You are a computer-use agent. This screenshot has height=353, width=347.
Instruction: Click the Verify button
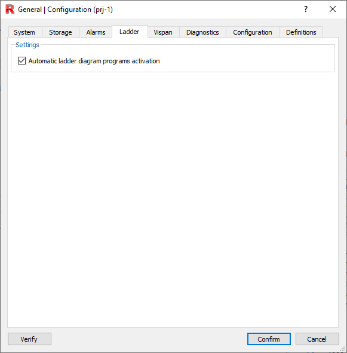(29, 339)
